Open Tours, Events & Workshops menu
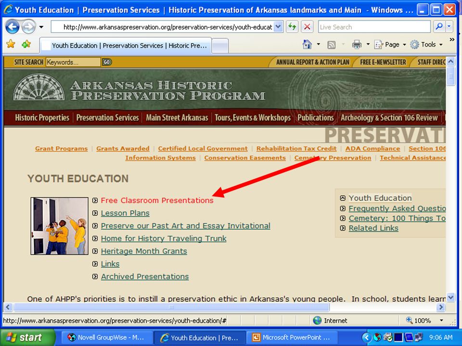The width and height of the screenshot is (462, 346). point(253,118)
